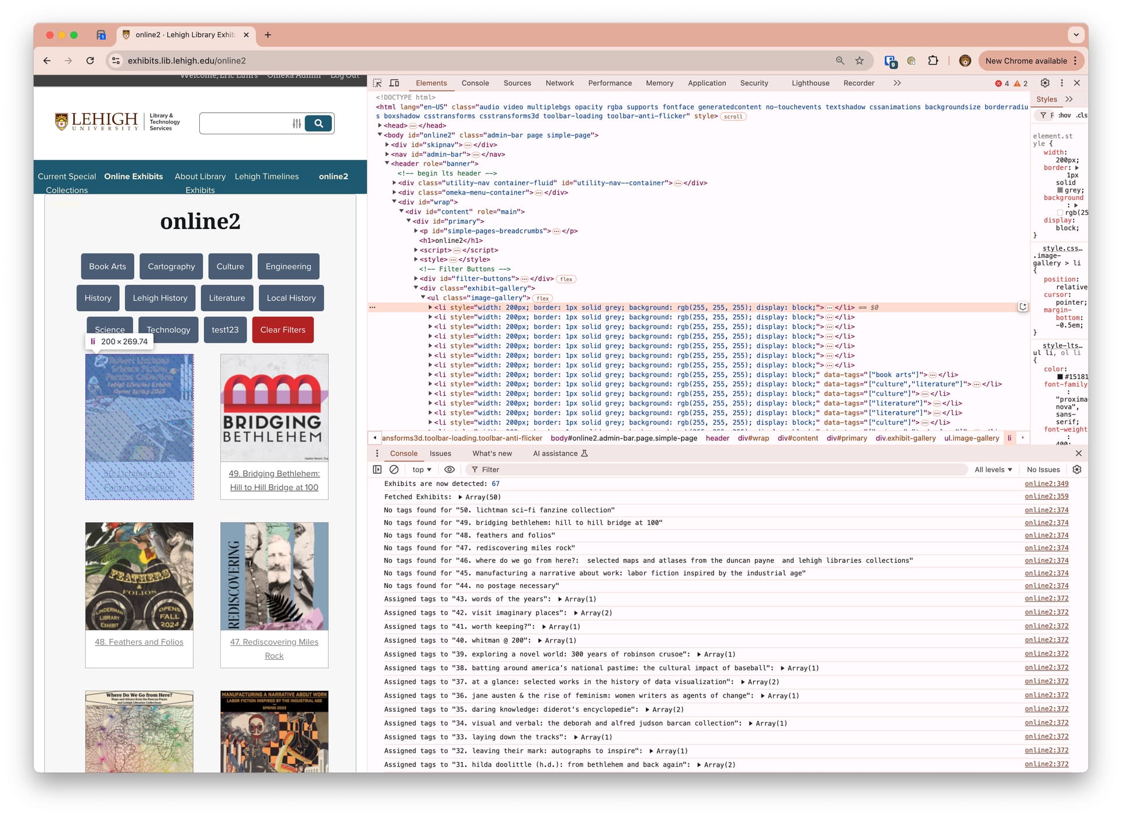Activate the inspect element picker icon
Viewport: 1122px width, 817px height.
378,83
